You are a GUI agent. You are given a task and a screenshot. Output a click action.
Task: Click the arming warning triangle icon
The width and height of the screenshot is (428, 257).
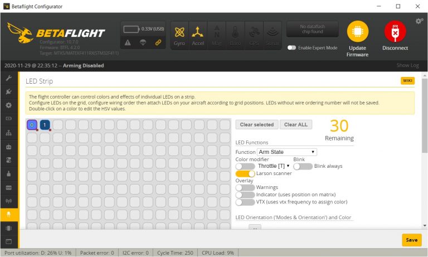click(x=128, y=42)
